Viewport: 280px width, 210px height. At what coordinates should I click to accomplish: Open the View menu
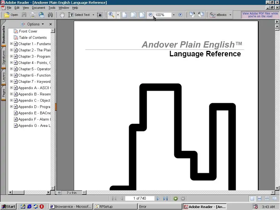26,8
